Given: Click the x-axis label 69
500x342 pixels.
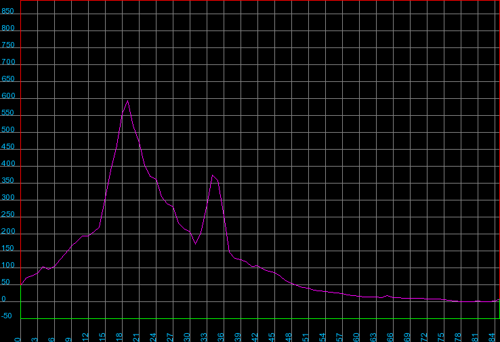Looking at the screenshot, I should click(x=407, y=337).
